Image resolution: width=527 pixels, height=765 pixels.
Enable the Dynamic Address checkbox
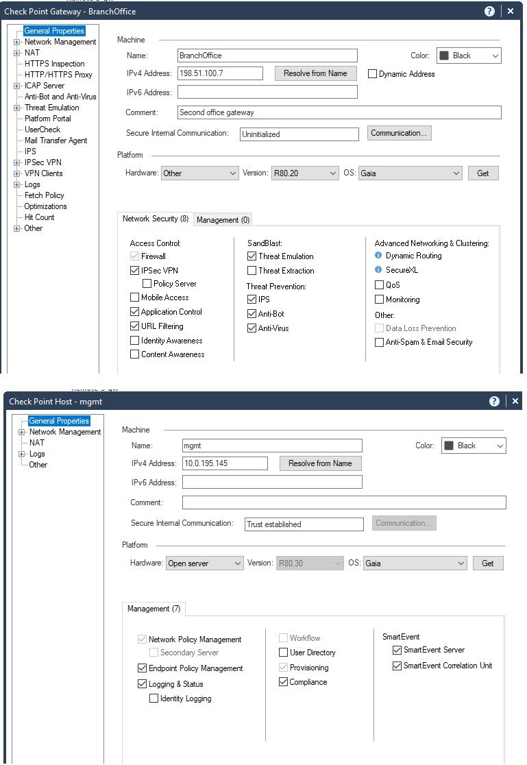[372, 73]
